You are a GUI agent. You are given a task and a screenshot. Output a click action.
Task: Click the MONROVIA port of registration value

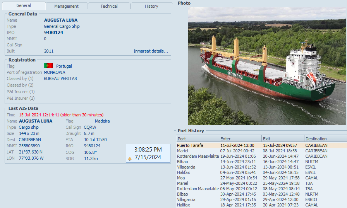pyautogui.click(x=55, y=72)
